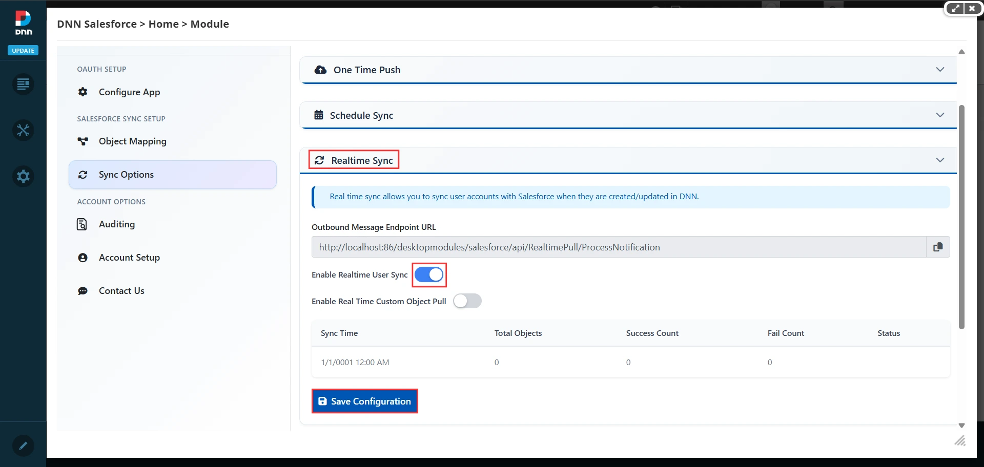Click the Realtime Sync heading

(362, 161)
